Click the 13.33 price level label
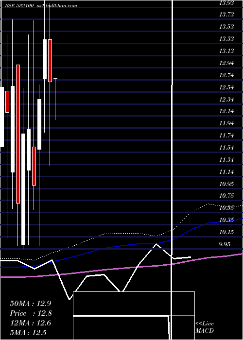Viewport: 243px width, 340px height. point(227,39)
